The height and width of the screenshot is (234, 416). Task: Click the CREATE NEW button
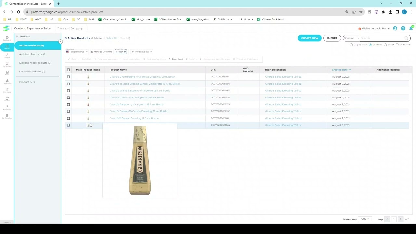[309, 38]
